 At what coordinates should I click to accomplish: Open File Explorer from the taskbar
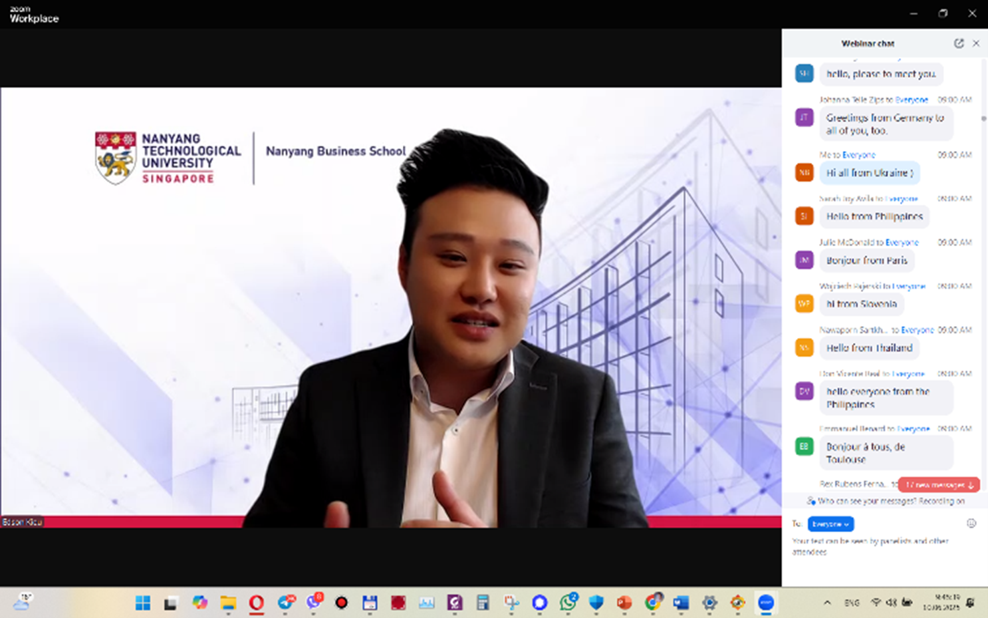point(228,603)
